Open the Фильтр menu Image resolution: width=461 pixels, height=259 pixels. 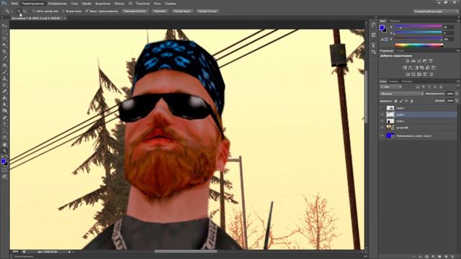(119, 4)
